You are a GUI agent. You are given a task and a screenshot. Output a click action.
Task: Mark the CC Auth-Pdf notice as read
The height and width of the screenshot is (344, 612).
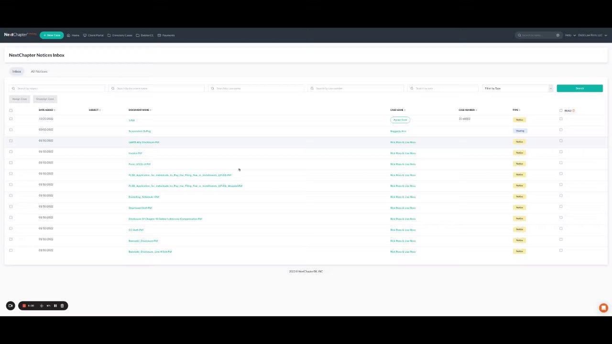coord(561,228)
